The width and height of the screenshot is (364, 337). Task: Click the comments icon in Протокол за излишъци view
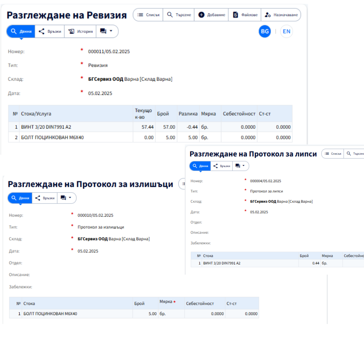[x=63, y=198]
